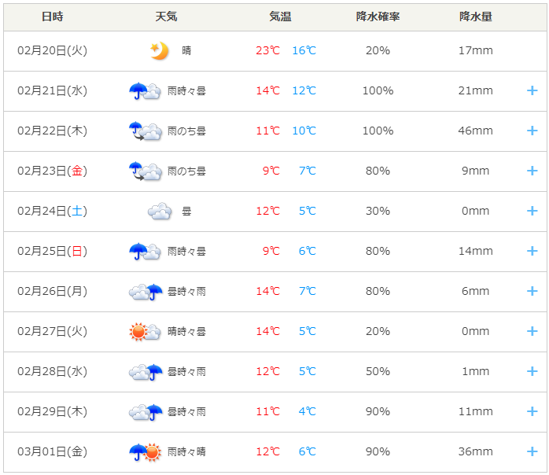Click the 日時 column header
The height and width of the screenshot is (475, 549).
tap(53, 17)
